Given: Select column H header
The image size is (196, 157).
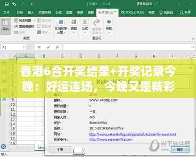Looking at the screenshot, I should coord(154,56).
